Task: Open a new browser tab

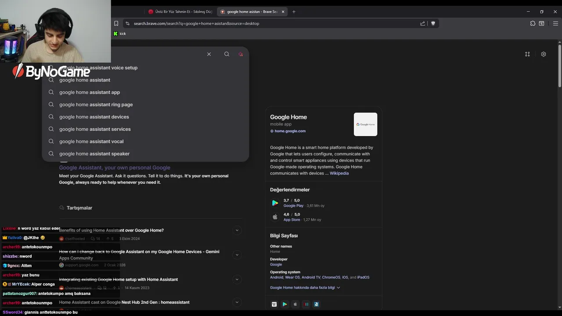Action: click(294, 12)
